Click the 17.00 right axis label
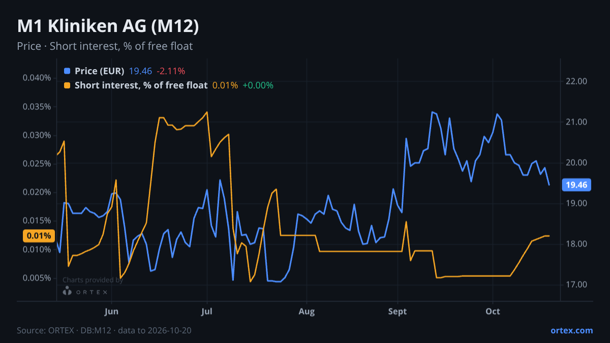Screen dimensions: 610x343 pos(576,285)
